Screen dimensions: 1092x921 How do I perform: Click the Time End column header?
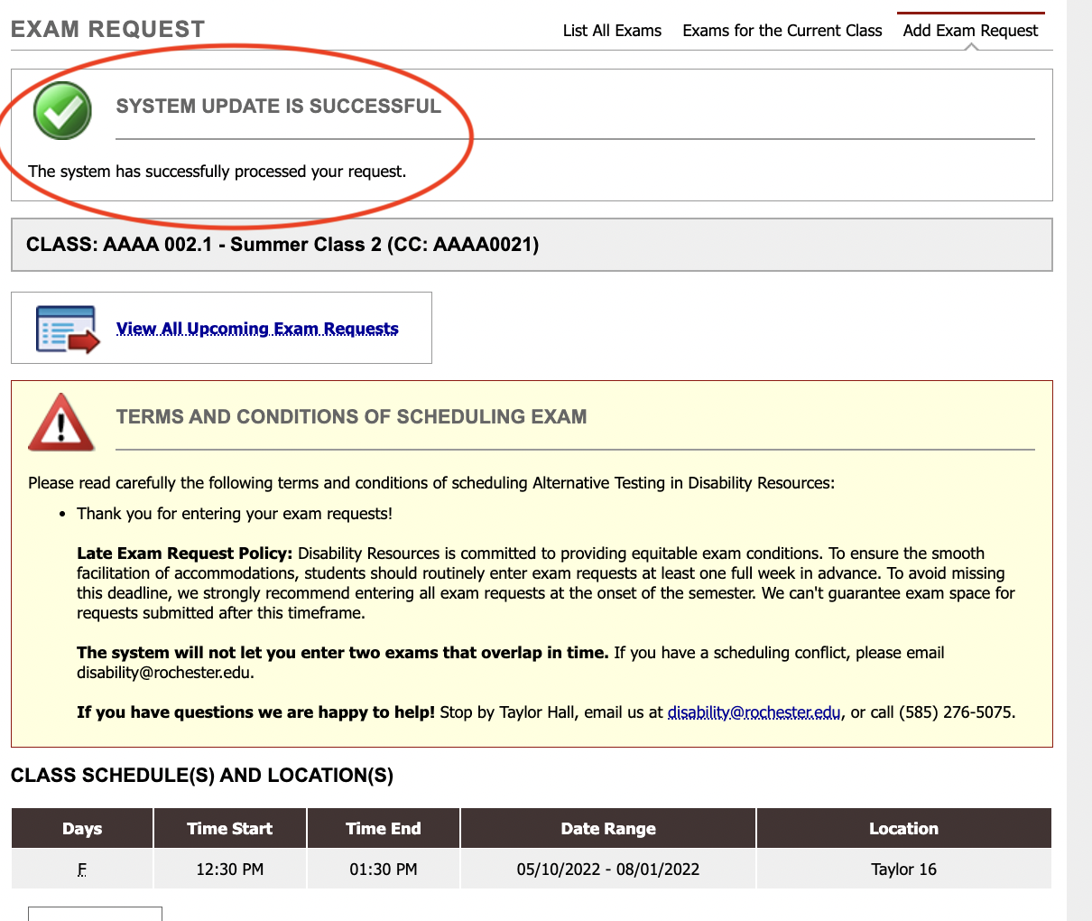tap(384, 828)
